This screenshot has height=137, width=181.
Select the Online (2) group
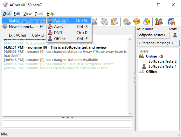click(x=154, y=56)
